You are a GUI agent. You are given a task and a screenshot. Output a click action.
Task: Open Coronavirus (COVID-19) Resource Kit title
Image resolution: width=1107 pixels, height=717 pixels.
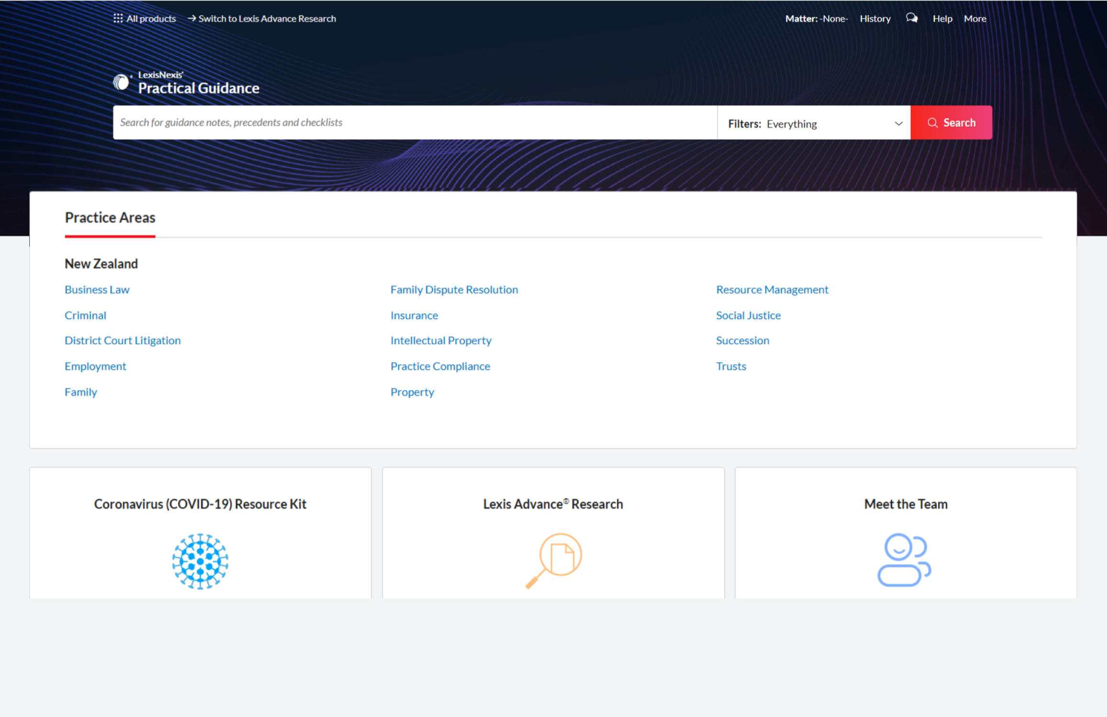(x=200, y=504)
